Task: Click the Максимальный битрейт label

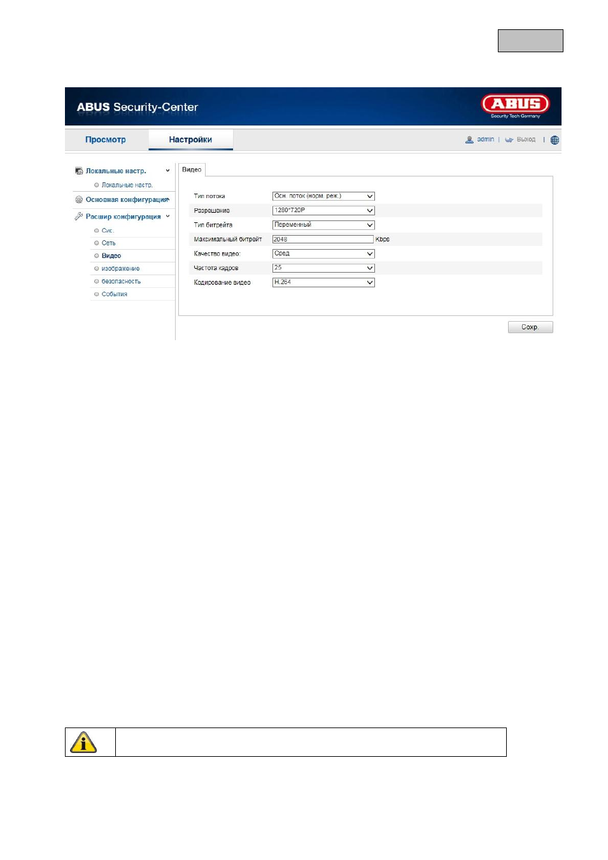Action: click(x=228, y=240)
